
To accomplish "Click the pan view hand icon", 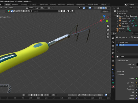I will point(108,30).
